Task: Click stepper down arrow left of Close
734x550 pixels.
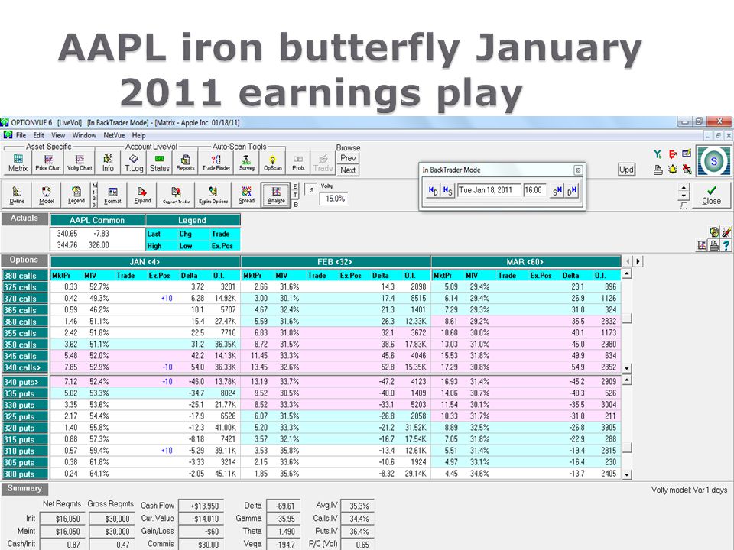Action: (x=684, y=196)
